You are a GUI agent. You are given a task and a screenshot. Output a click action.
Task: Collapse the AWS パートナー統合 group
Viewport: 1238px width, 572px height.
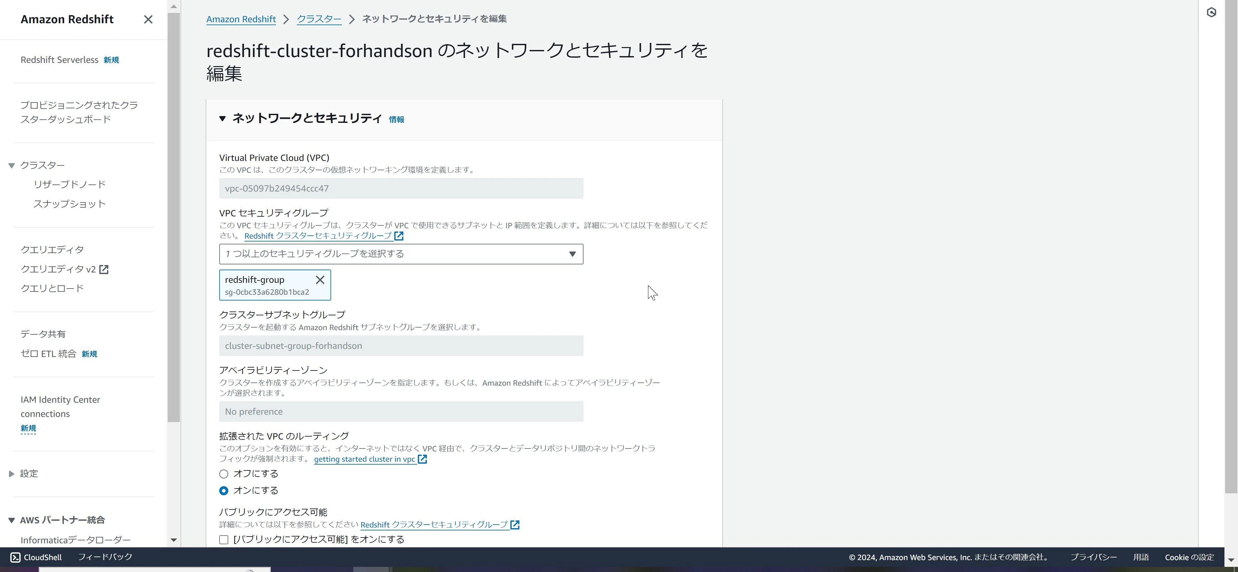[x=12, y=520]
